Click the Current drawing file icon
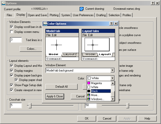This screenshot has width=161, height=124. pyautogui.click(x=82, y=9)
